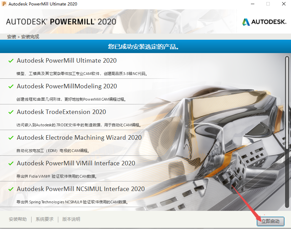Select the Autodesk PowerMillModeling 2020 entry
Image resolution: width=291 pixels, height=229 pixels.
(x=67, y=86)
